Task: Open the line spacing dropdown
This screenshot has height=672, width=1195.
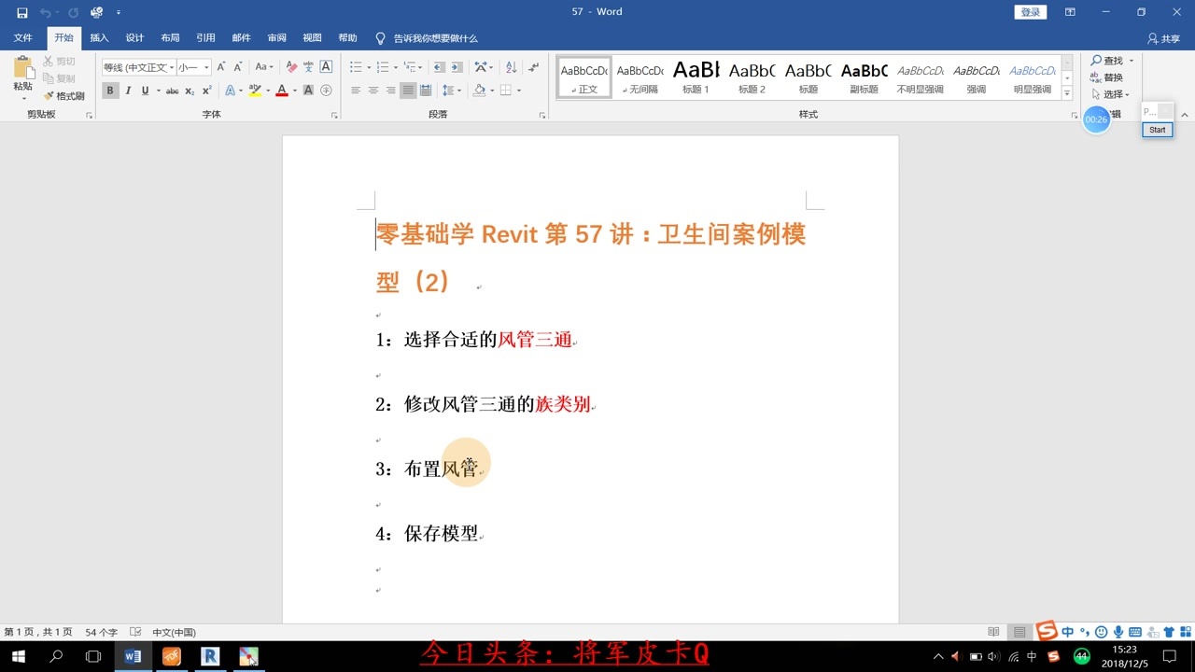Action: tap(452, 91)
